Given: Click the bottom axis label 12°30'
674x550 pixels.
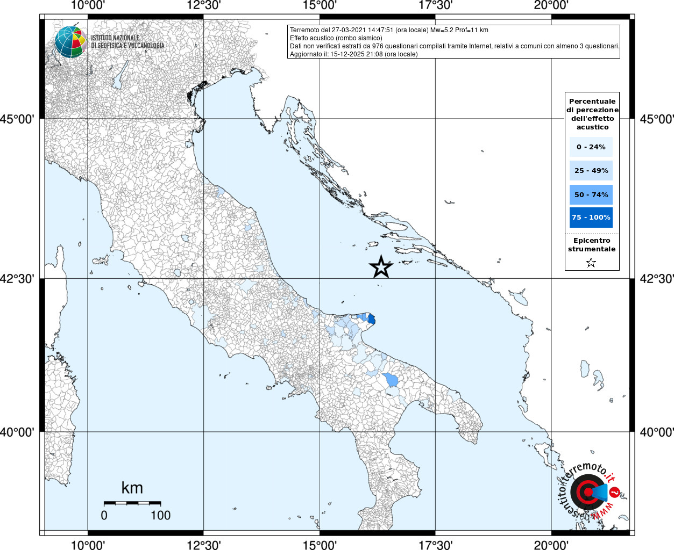Looking at the screenshot, I should pos(204,545).
